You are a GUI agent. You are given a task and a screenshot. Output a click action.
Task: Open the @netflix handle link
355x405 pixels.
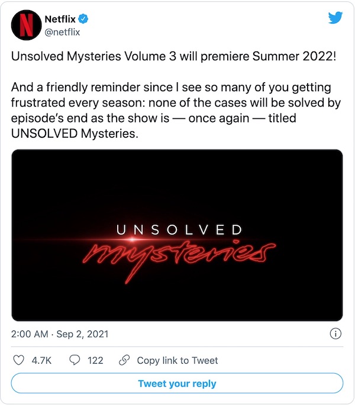tap(62, 32)
